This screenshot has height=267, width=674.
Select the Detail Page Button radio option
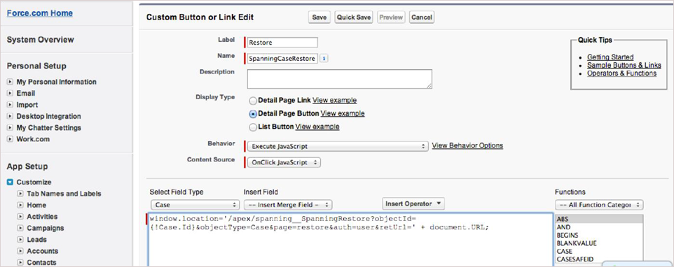click(253, 114)
